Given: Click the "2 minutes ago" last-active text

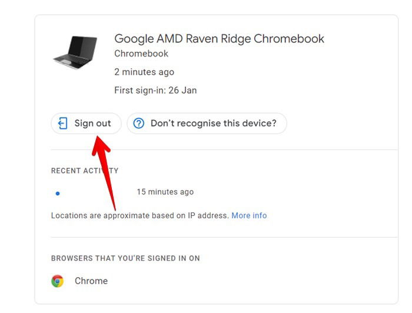Looking at the screenshot, I should coord(144,72).
